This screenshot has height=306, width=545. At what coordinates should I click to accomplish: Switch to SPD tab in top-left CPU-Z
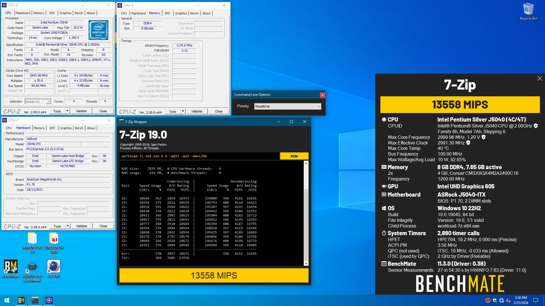coord(52,13)
